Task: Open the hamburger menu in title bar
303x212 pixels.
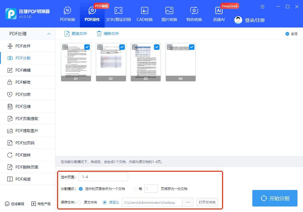Action: pyautogui.click(x=263, y=7)
